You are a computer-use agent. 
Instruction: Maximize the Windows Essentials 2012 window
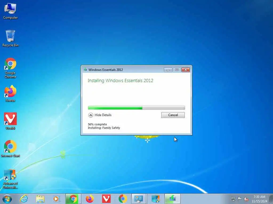[x=177, y=70]
